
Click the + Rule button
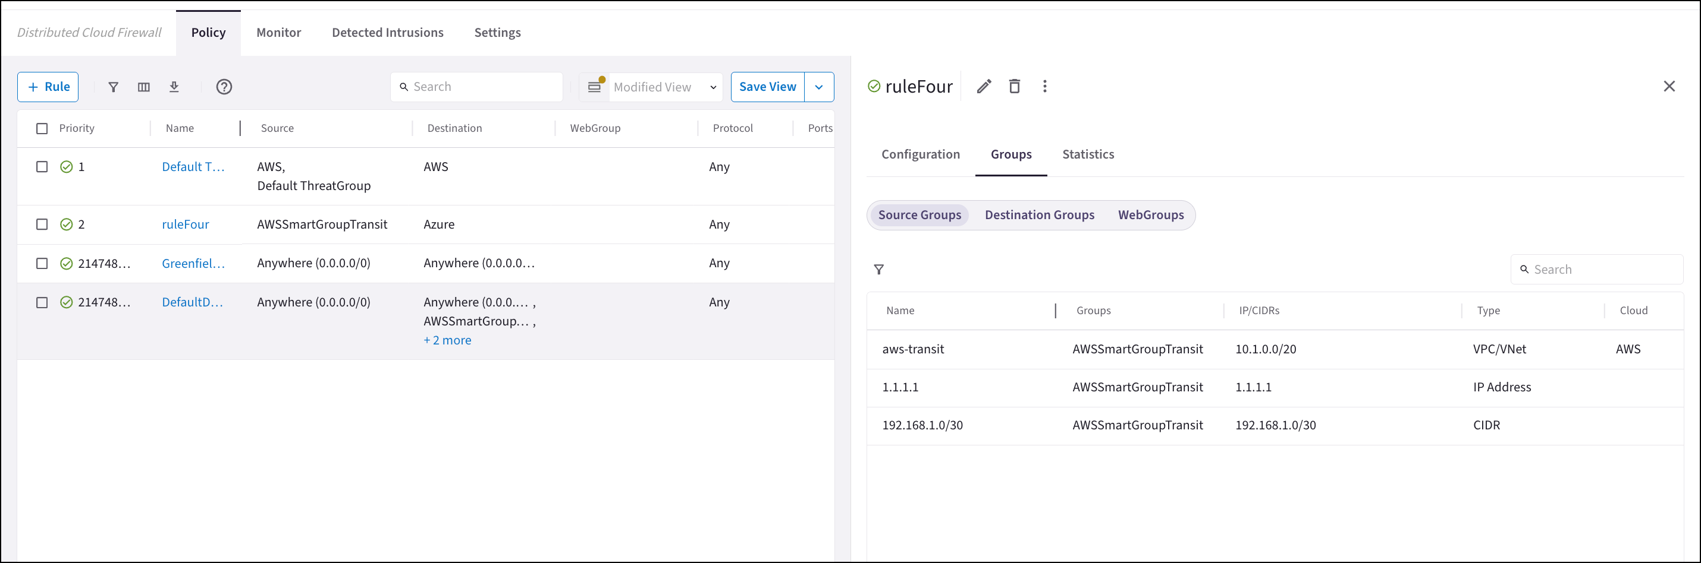point(48,87)
